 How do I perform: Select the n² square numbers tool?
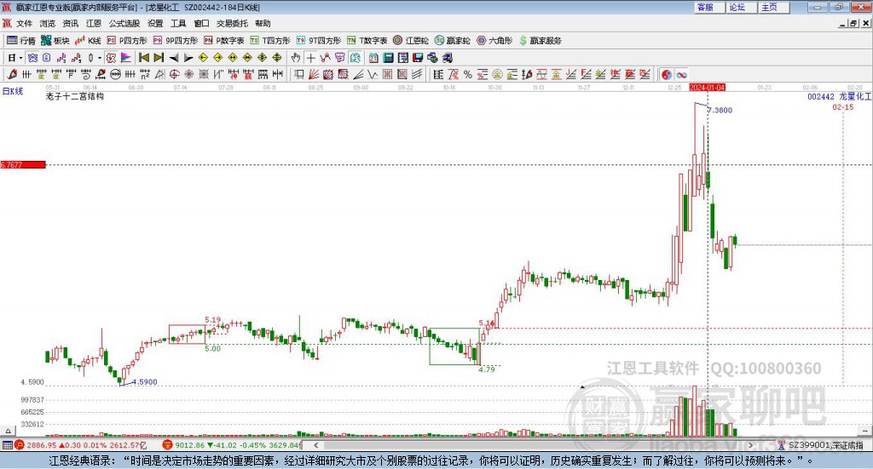click(x=145, y=74)
